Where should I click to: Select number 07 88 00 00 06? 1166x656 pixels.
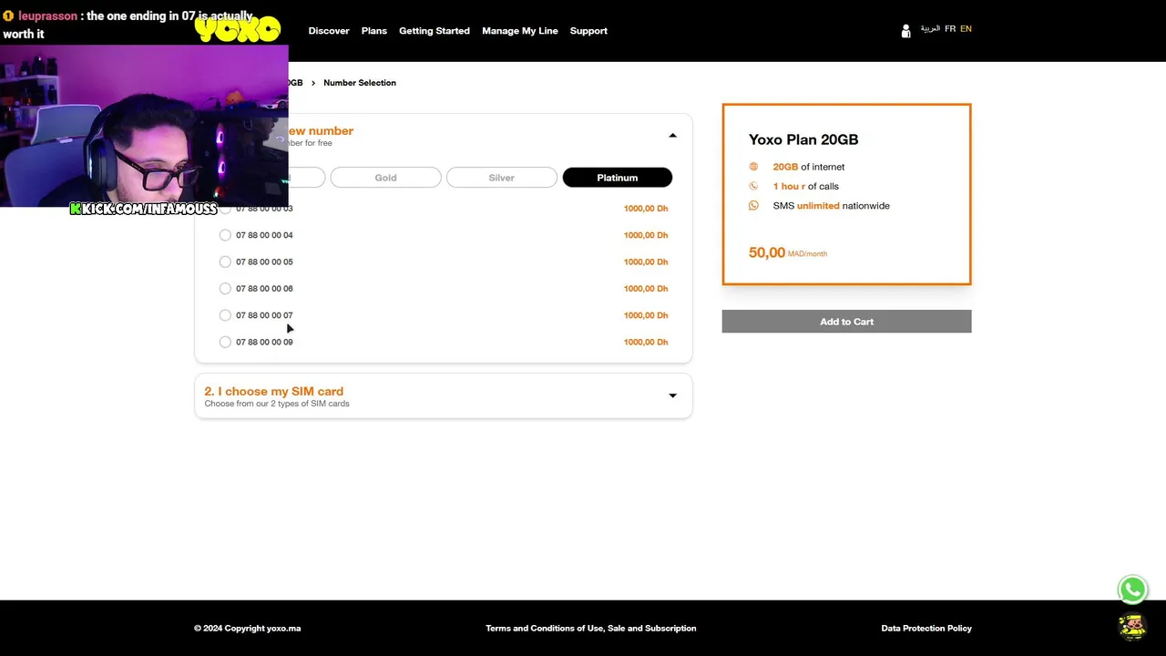point(225,289)
